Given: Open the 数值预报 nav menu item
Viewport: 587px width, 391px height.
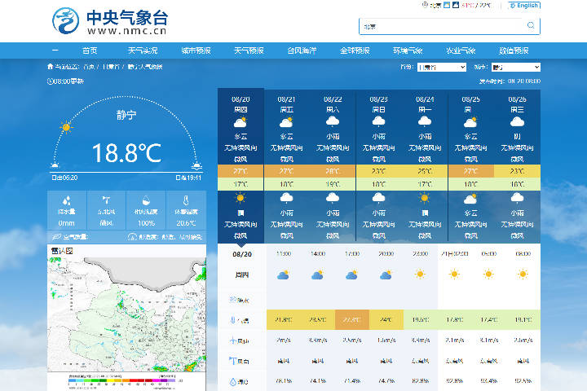Looking at the screenshot, I should [x=514, y=51].
